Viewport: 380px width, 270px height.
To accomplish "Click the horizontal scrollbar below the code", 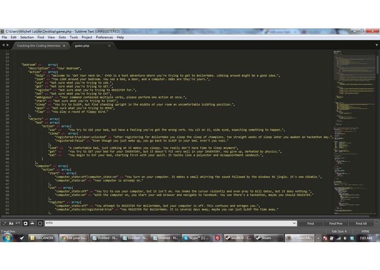I will click(185, 216).
